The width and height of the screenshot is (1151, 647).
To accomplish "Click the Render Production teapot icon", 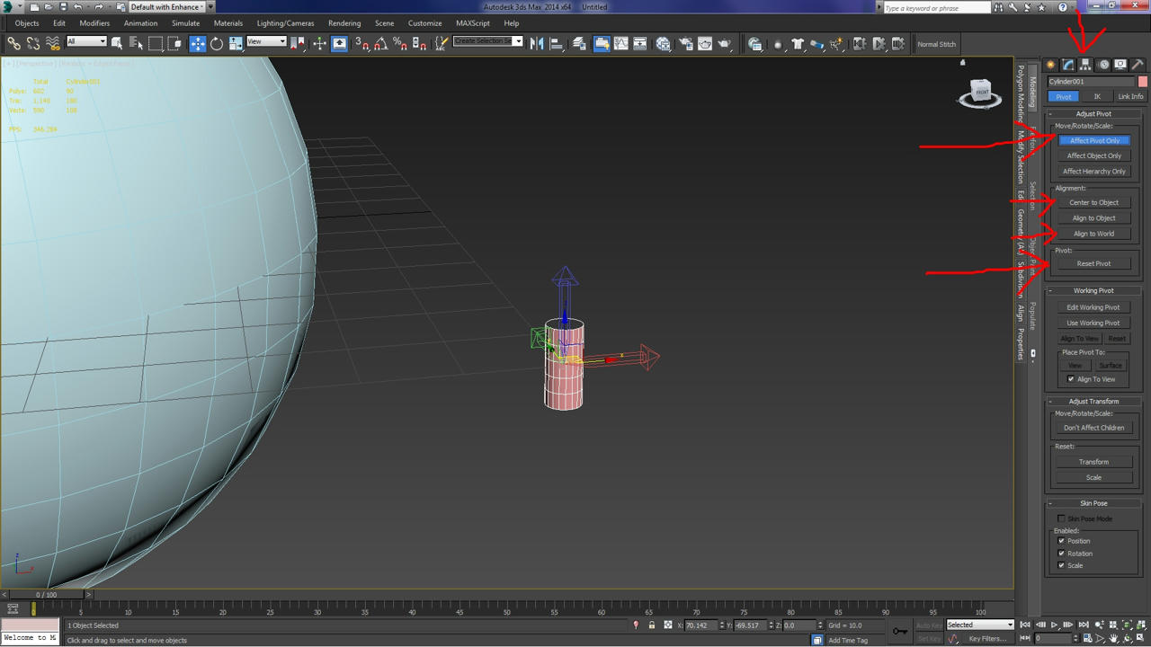I will tap(725, 43).
